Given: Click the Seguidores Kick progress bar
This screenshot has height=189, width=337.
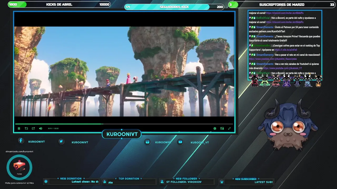Looking at the screenshot, I should [x=174, y=7].
